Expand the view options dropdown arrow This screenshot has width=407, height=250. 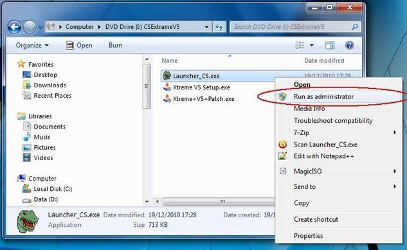point(312,46)
